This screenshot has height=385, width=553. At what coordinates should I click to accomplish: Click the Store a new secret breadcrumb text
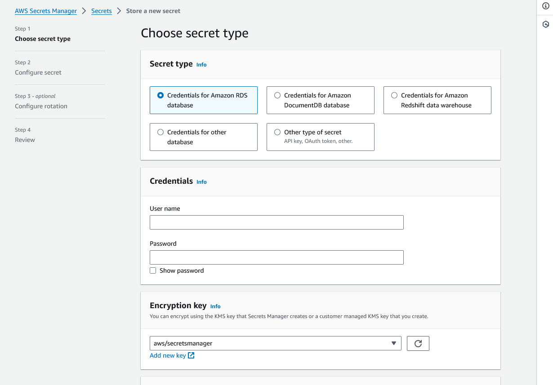[x=153, y=11]
